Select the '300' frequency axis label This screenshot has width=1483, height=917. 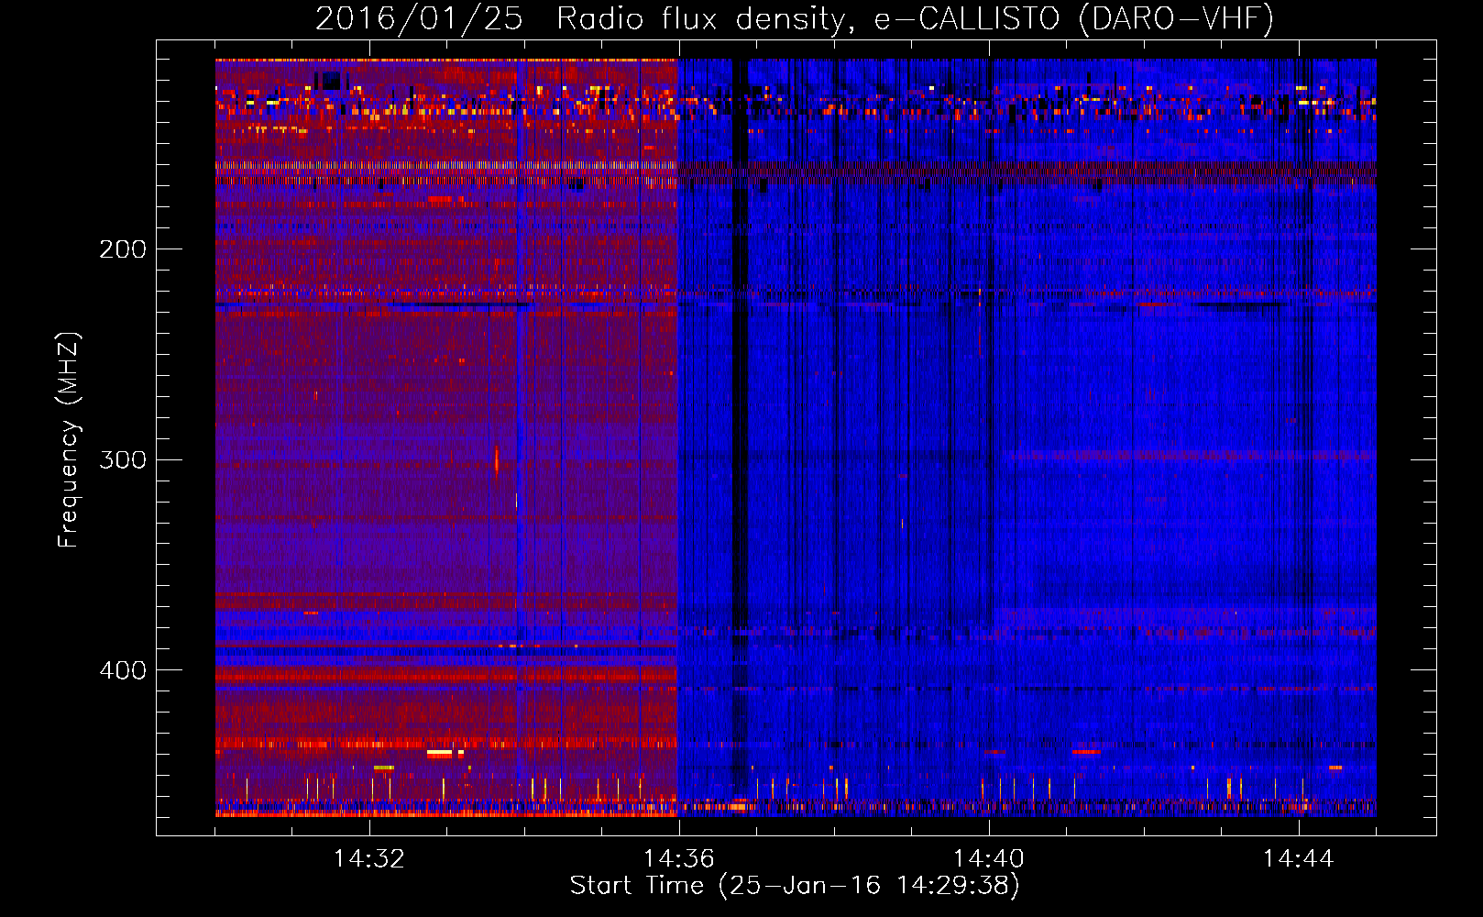(123, 459)
